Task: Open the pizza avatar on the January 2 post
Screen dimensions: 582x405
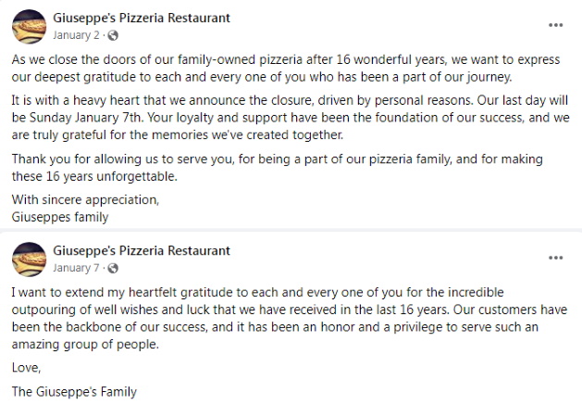Action: pos(30,27)
